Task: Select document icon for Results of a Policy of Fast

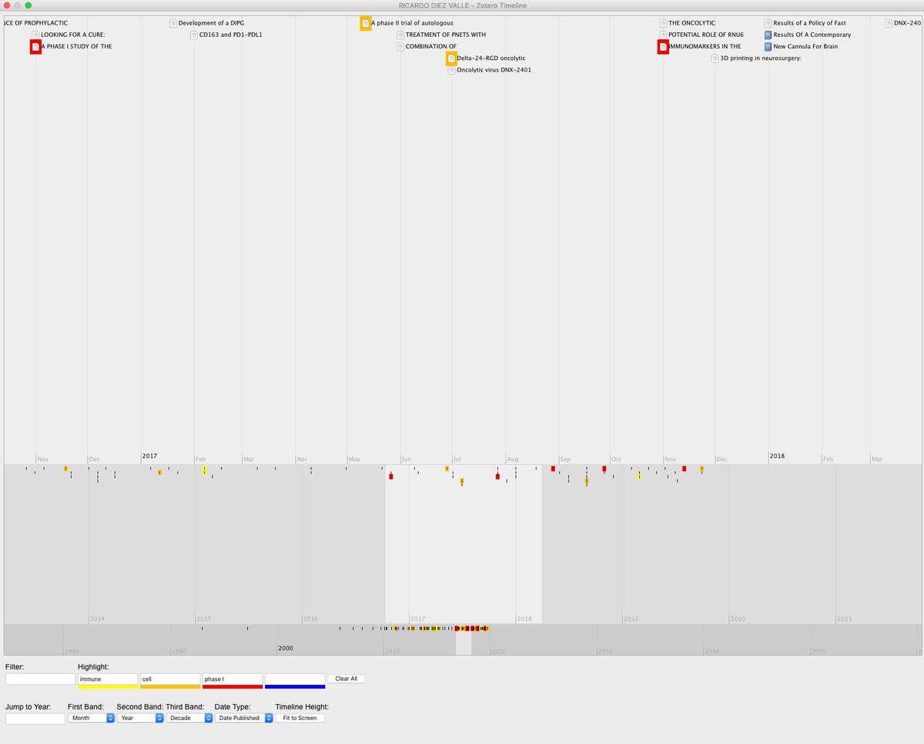Action: pos(768,23)
